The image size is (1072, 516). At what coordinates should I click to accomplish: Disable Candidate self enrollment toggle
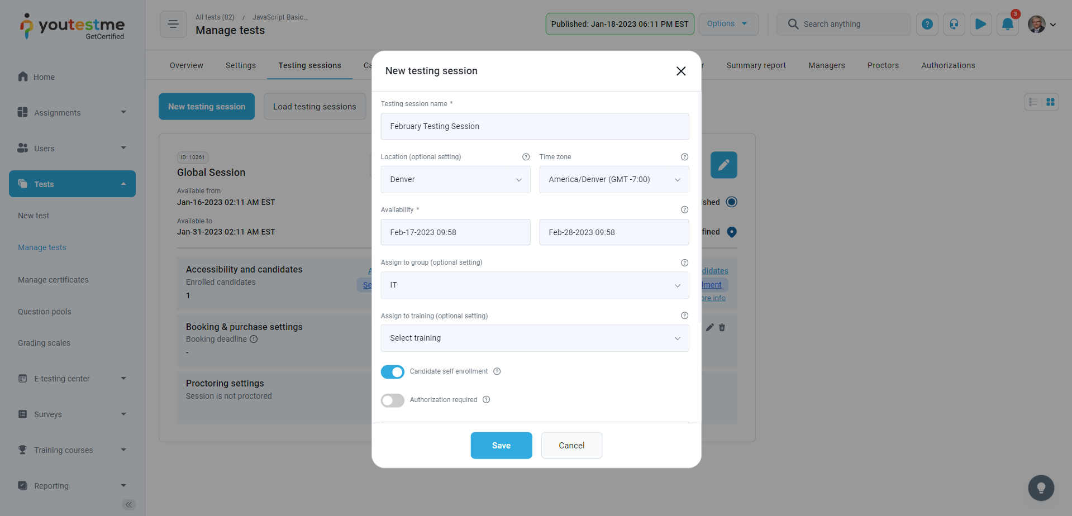point(392,372)
